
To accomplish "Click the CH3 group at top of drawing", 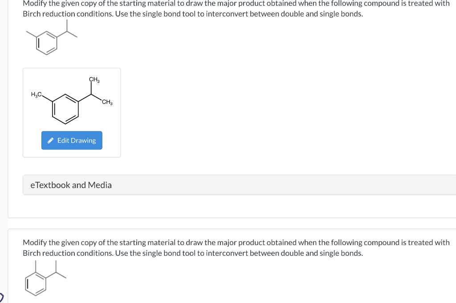I will click(x=94, y=80).
